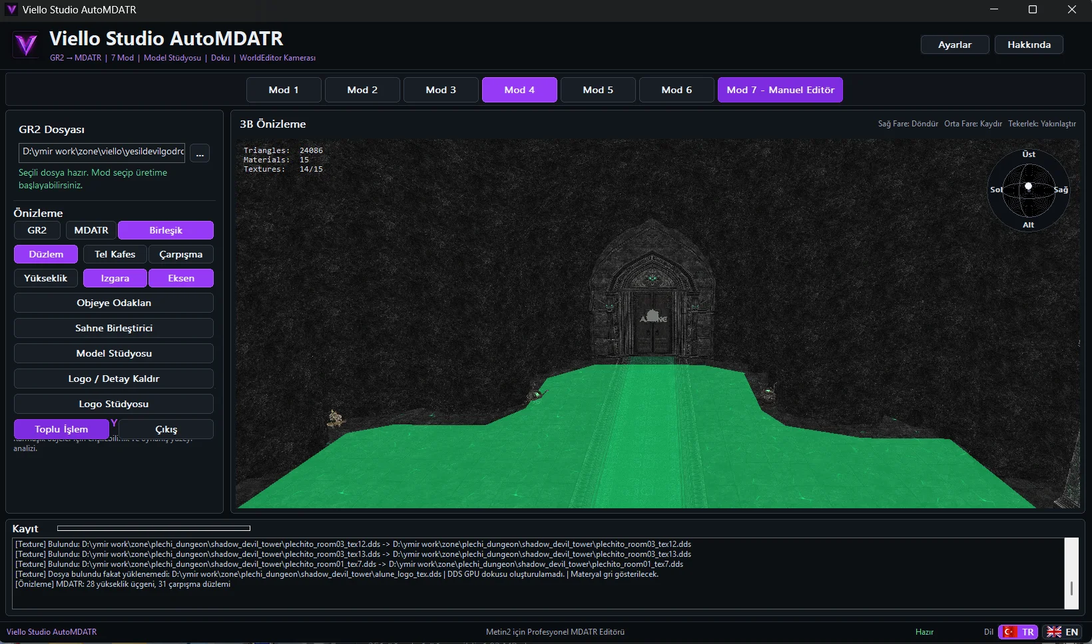Click the Viello Studio purple V logo
This screenshot has width=1092, height=644.
[26, 45]
